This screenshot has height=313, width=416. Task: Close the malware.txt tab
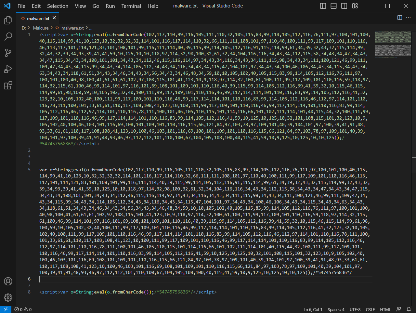54,18
